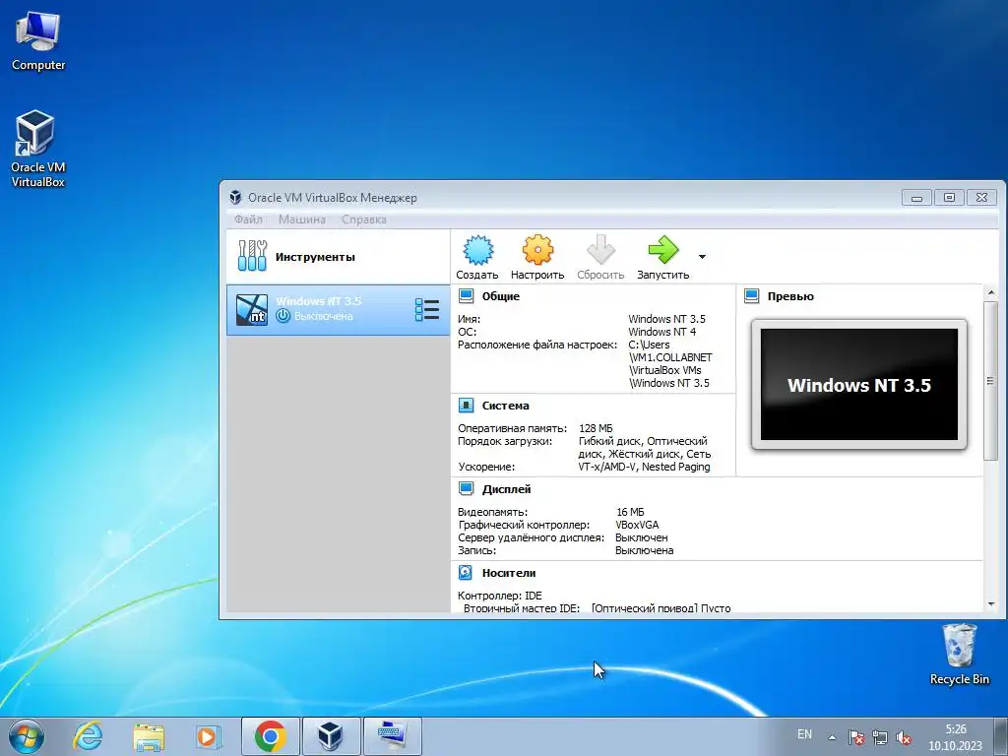Screen dimensions: 1008x756
Task: Click the muted volume tray icon
Action: pos(904,737)
